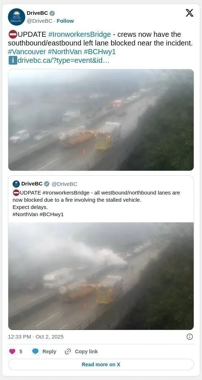
Task: Click the quoted tweet DriveBC avatar
Action: click(16, 184)
